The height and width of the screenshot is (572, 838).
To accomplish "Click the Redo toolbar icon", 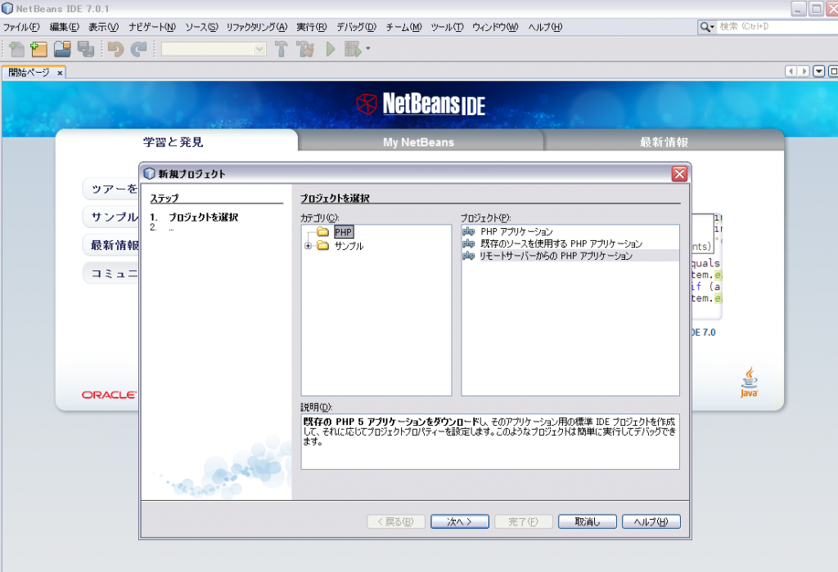I will pyautogui.click(x=139, y=49).
